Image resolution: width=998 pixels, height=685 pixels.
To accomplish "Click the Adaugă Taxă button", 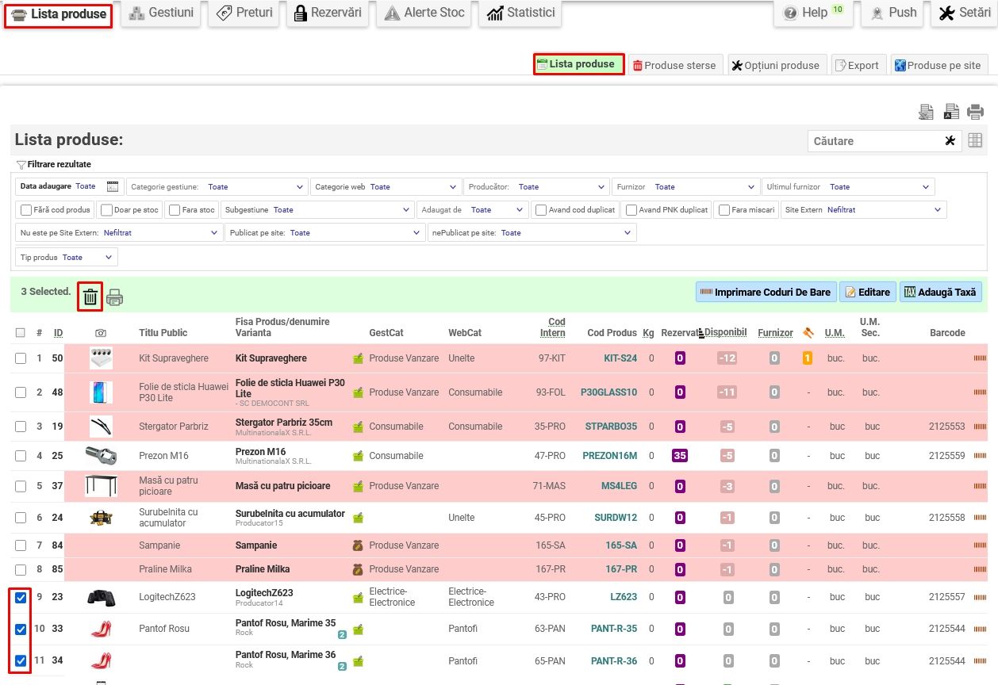I will coord(940,292).
